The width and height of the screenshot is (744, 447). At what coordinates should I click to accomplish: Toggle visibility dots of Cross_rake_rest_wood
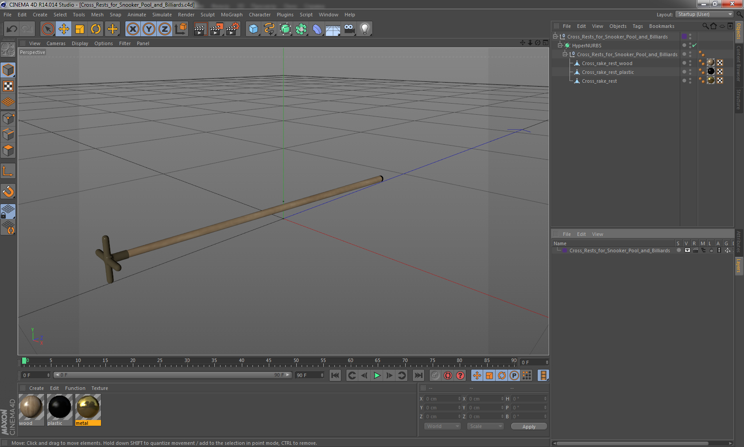tap(690, 63)
